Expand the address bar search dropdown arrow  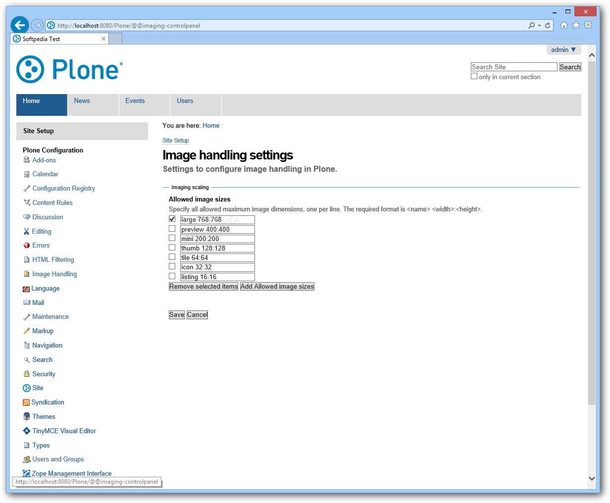(539, 25)
